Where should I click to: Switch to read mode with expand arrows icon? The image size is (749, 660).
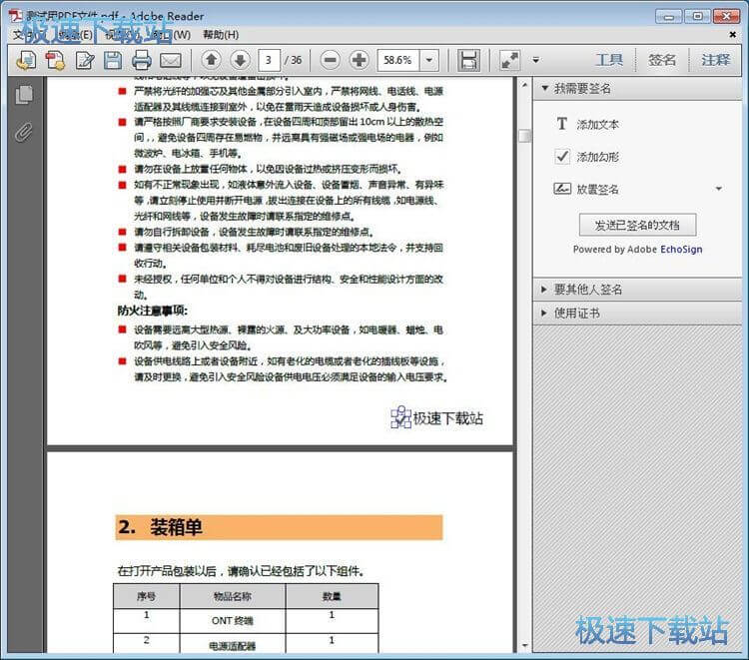[509, 60]
